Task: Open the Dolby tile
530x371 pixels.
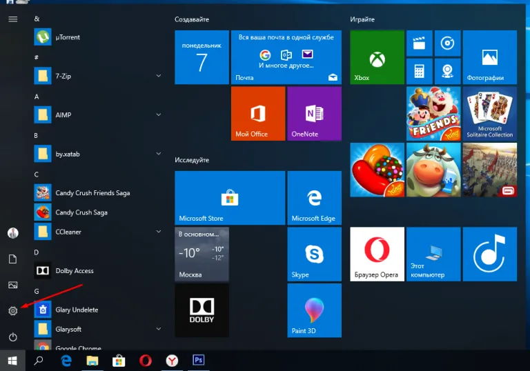Action: click(x=202, y=310)
